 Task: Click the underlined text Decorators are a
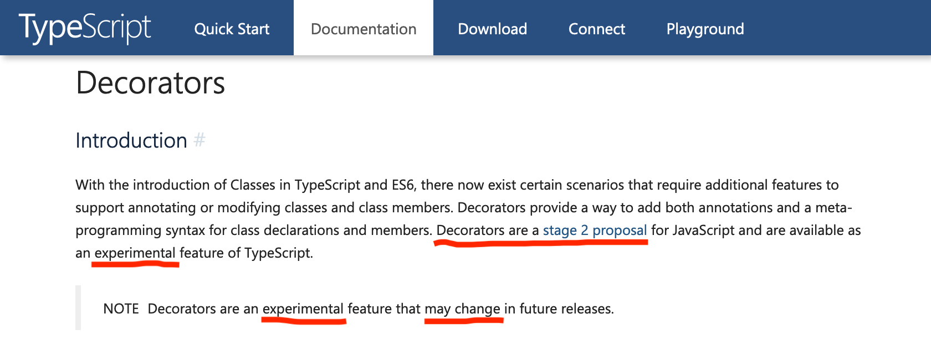pyautogui.click(x=488, y=230)
